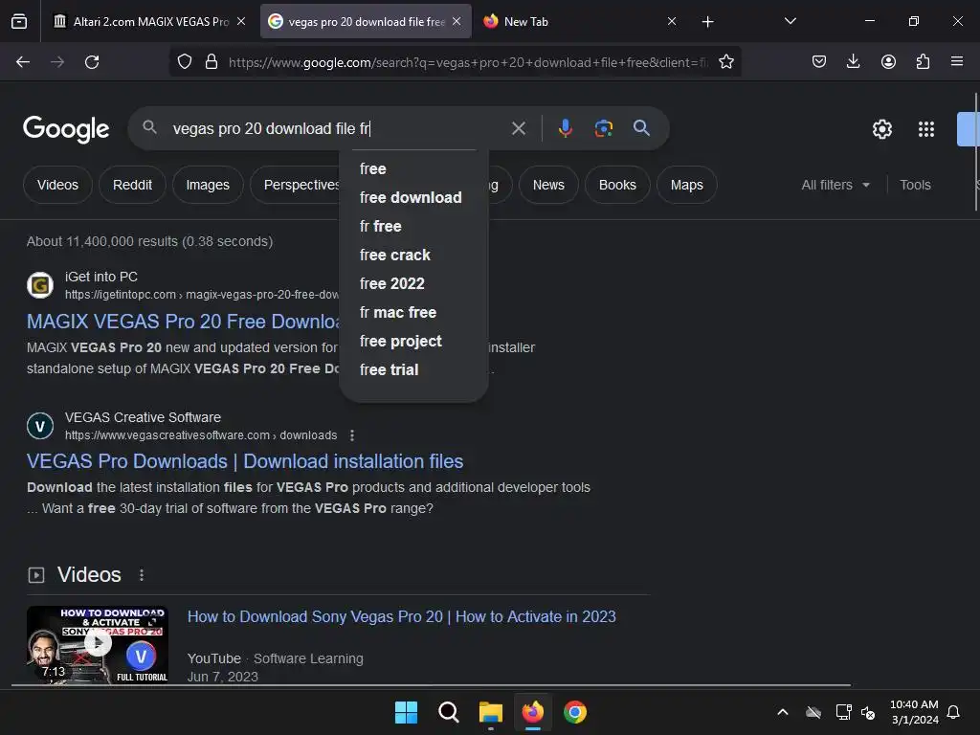Image resolution: width=980 pixels, height=735 pixels.
Task: Switch to the New Tab tab
Action: 579,21
